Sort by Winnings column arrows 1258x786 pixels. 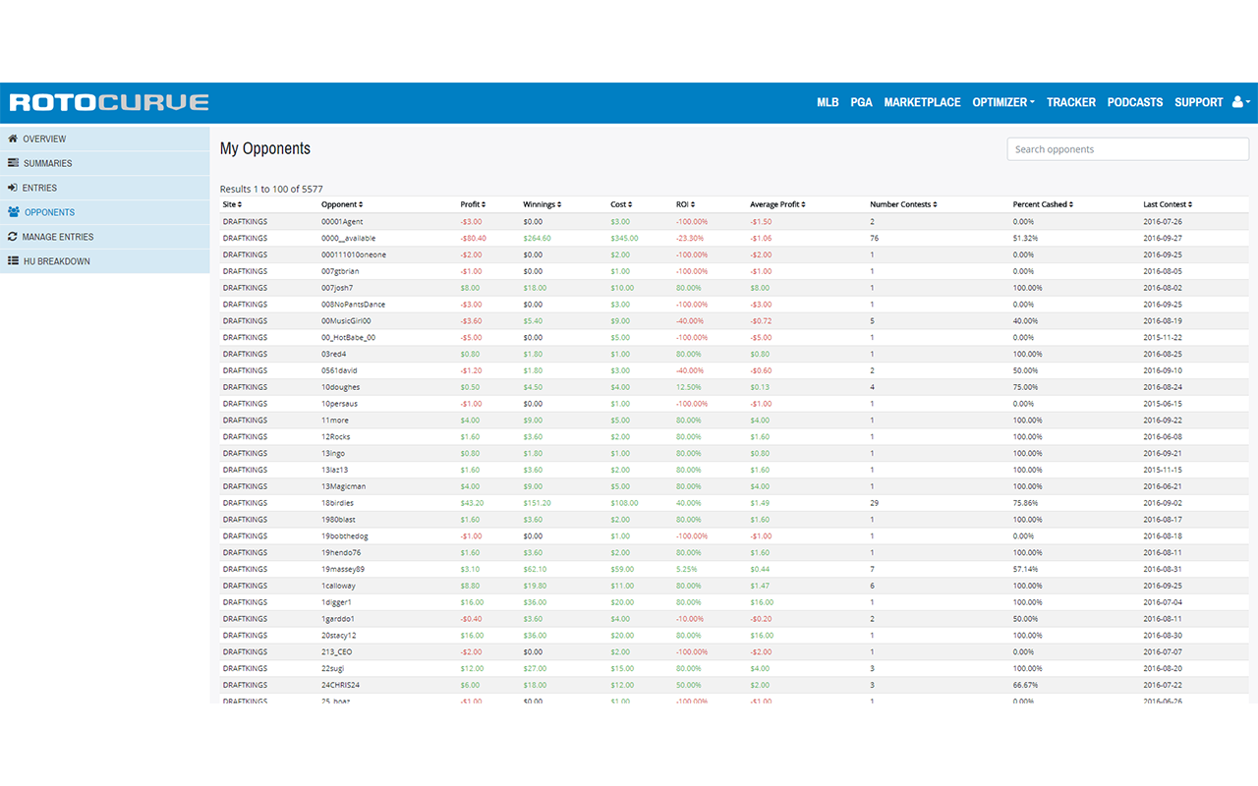point(558,204)
